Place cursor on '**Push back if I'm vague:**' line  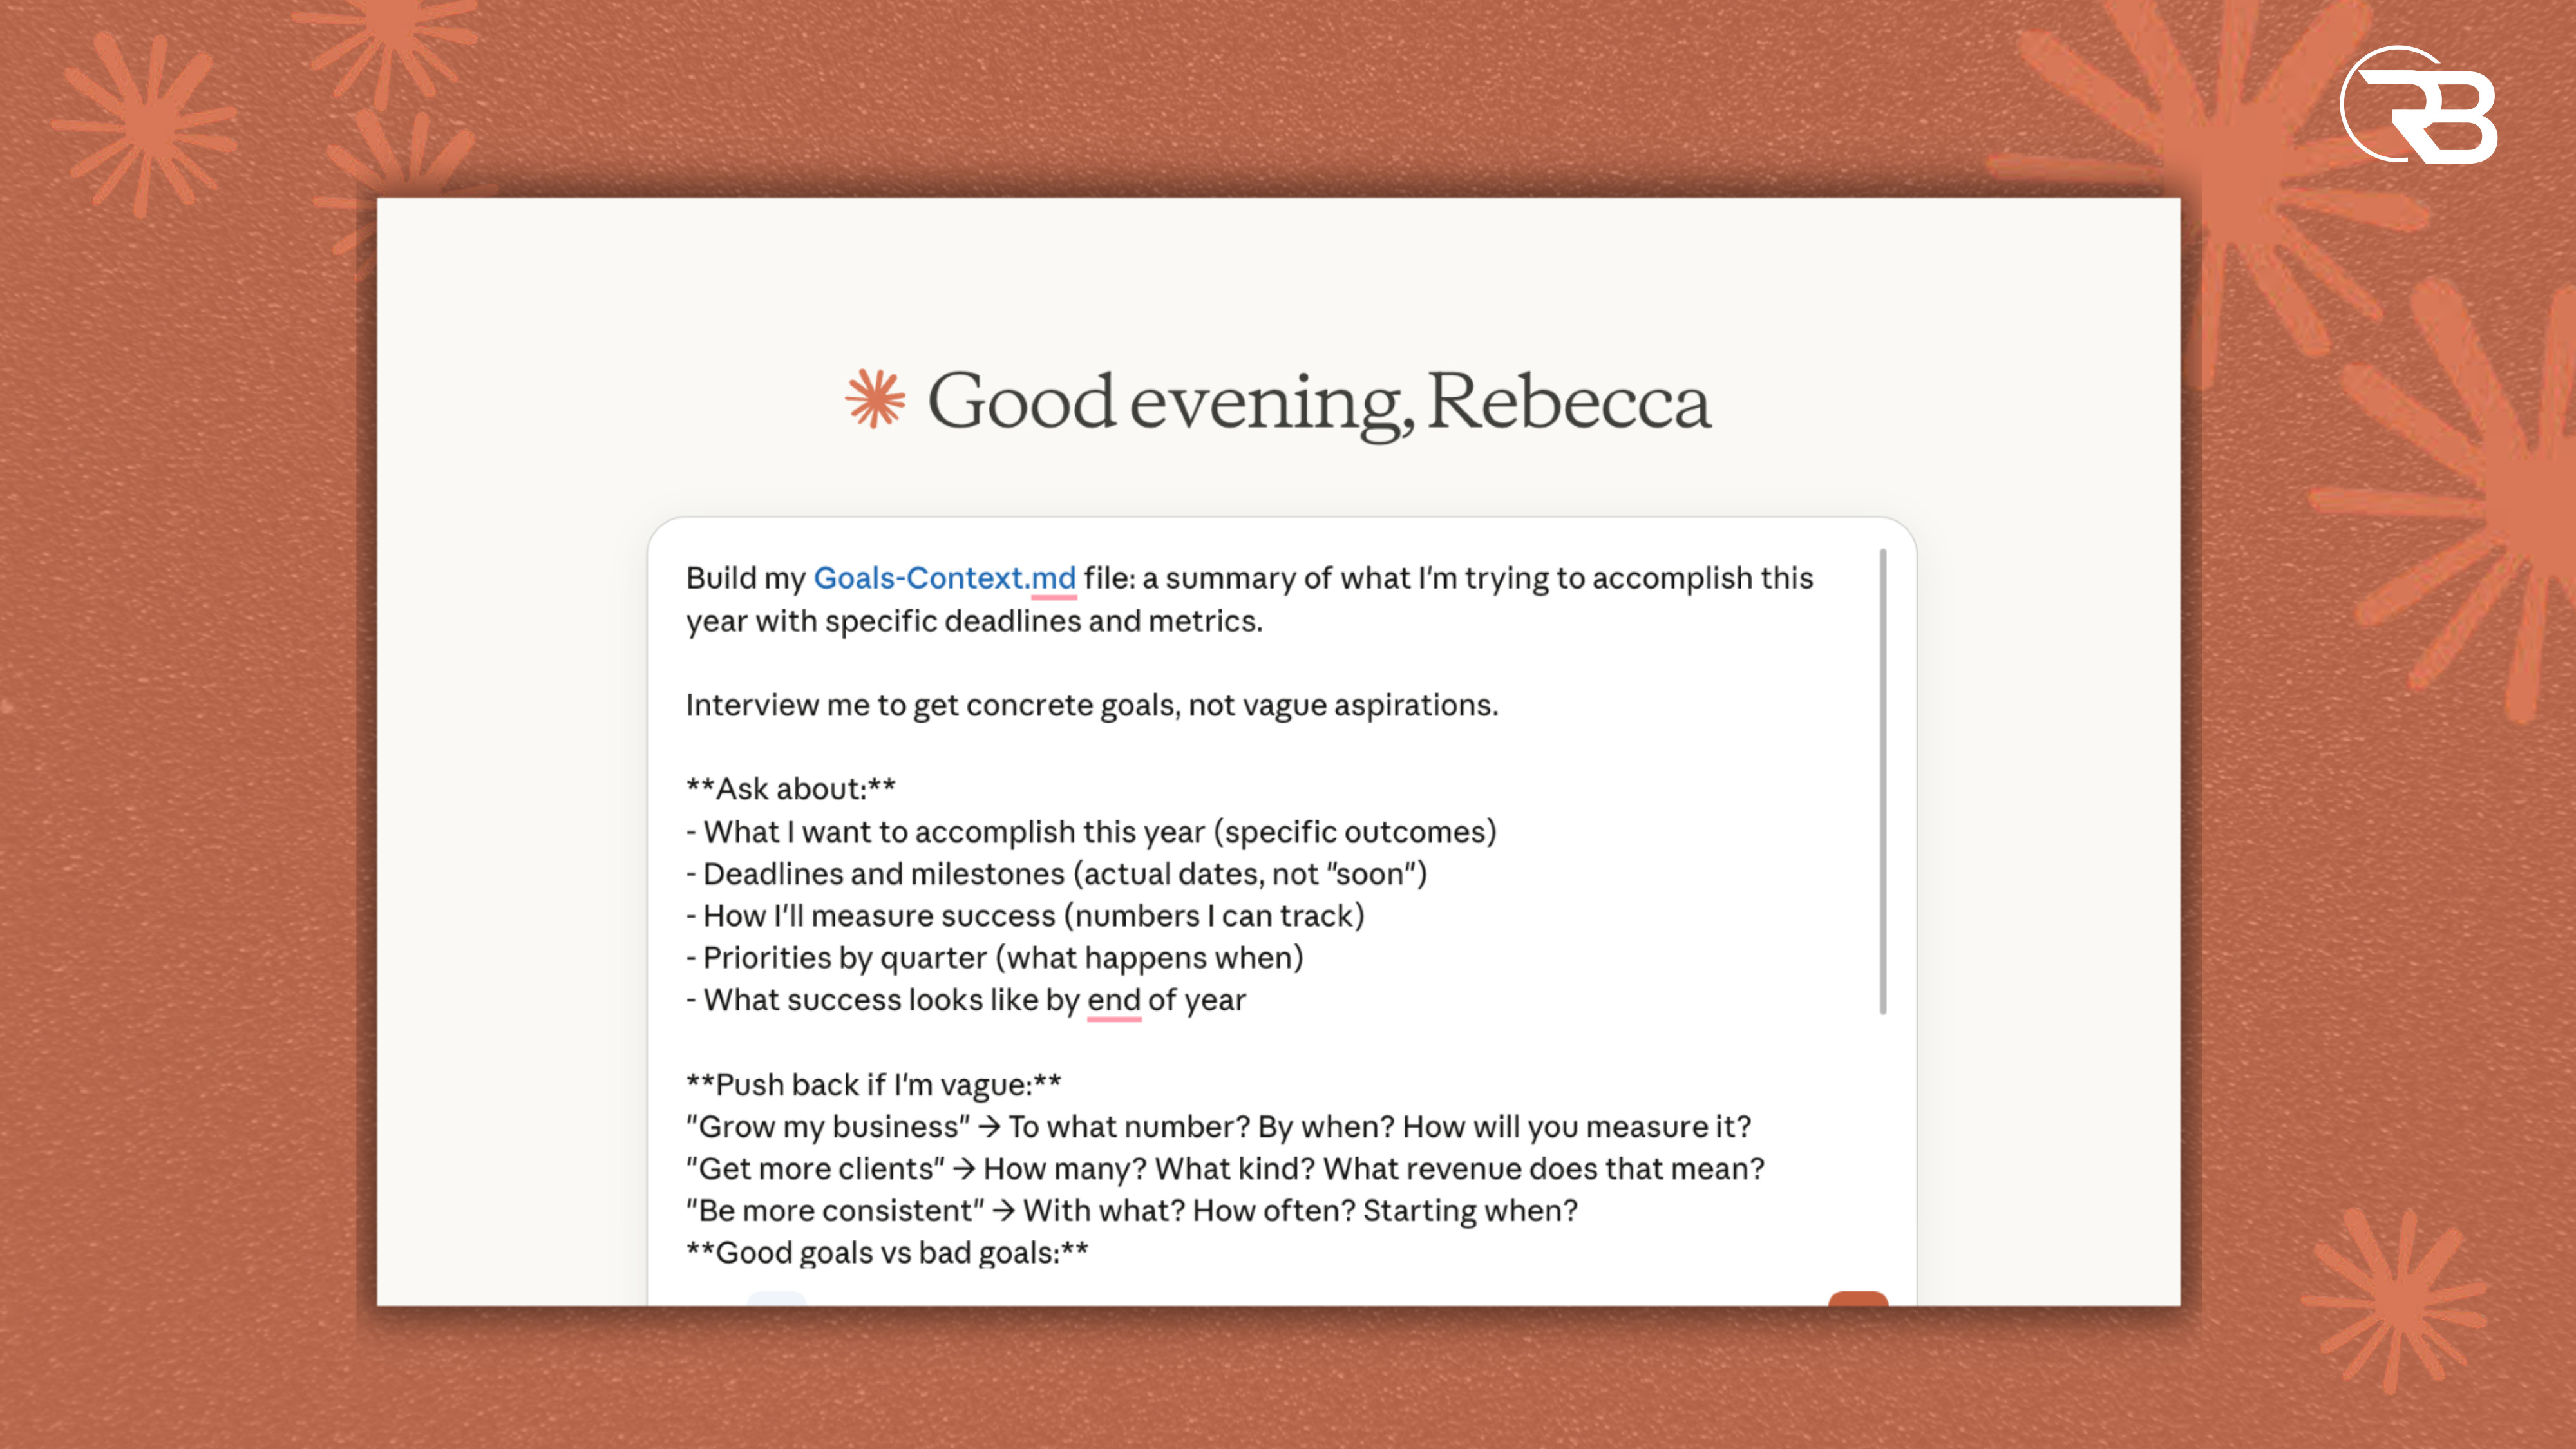(x=873, y=1085)
